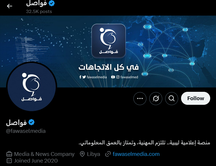
Task: Click the chain link icon beside website
Action: pos(108,154)
